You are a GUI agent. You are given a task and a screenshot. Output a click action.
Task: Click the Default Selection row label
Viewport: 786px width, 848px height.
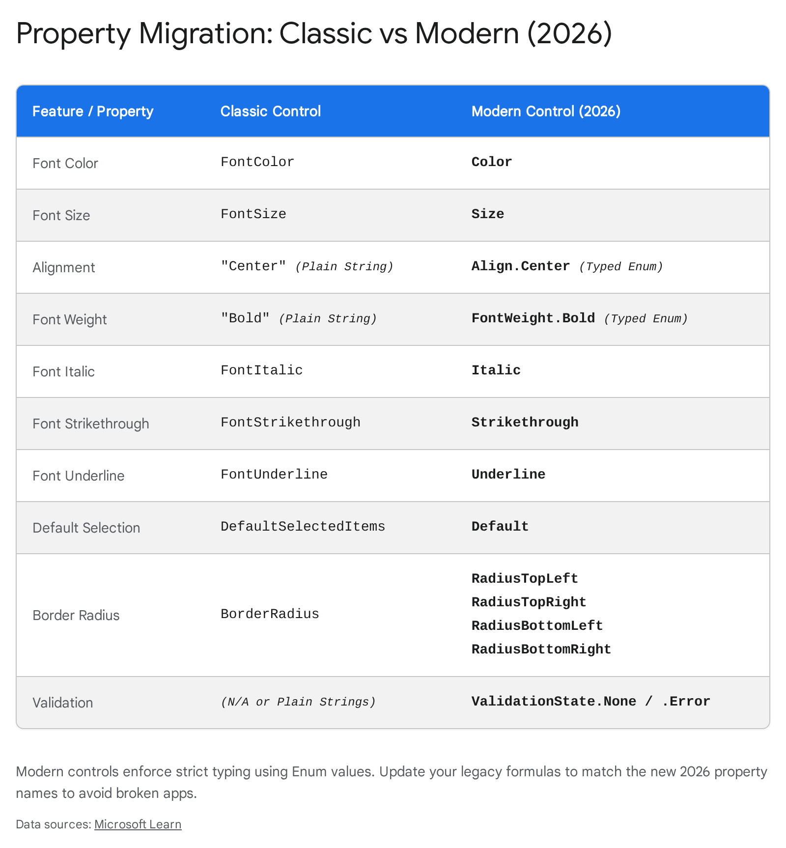point(86,528)
